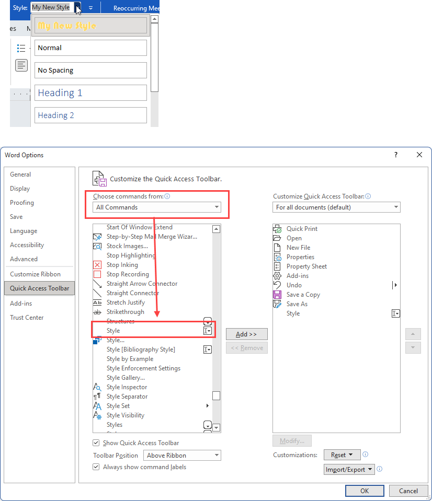Choose No Spacing style in dropdown list
This screenshot has height=501, width=432.
pyautogui.click(x=90, y=71)
